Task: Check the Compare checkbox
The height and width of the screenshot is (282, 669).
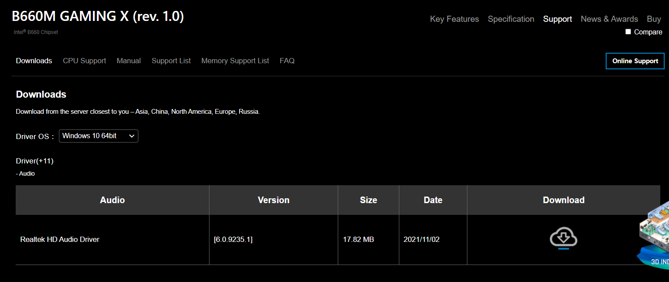Action: pos(628,32)
